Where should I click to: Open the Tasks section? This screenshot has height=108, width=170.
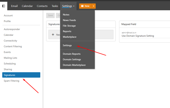pos(55,6)
